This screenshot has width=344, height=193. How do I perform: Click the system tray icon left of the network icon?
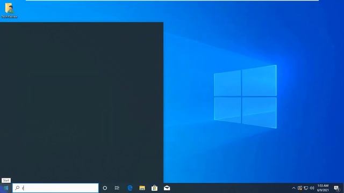tap(300, 188)
